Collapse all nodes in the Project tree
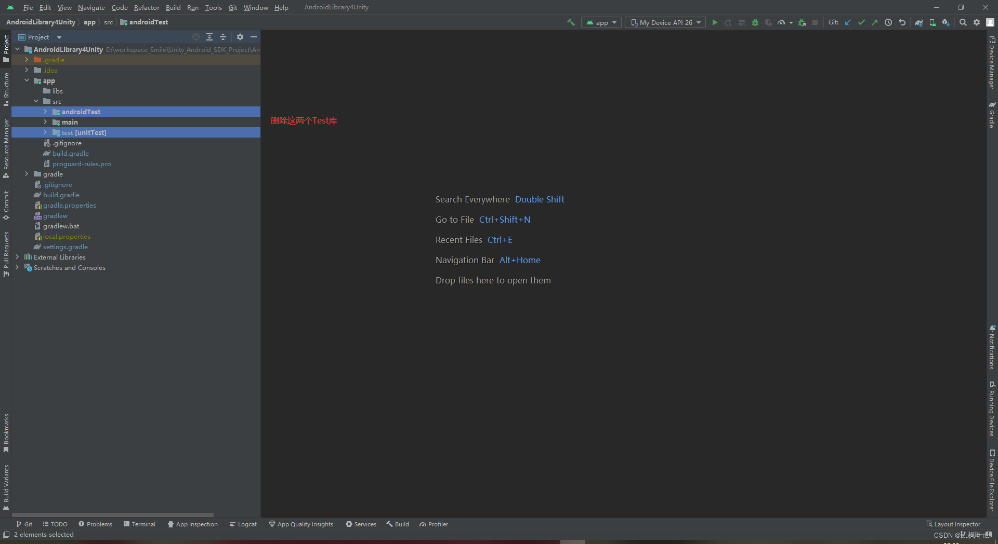998x544 pixels. [223, 37]
